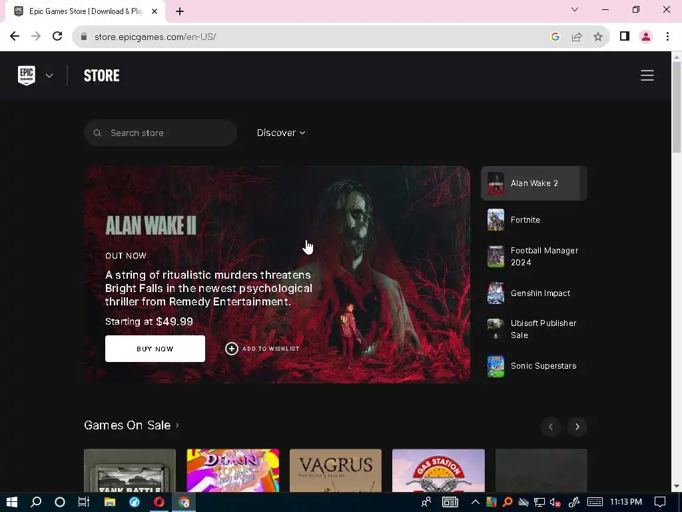The width and height of the screenshot is (682, 512).
Task: Reload the page with refresh icon
Action: [57, 36]
